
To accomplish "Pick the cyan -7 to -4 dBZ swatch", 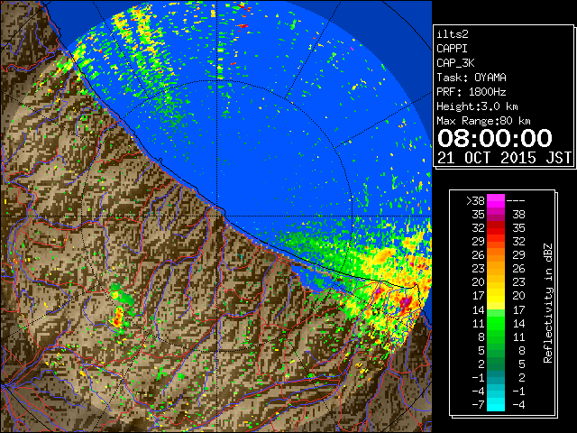I will click(496, 405).
